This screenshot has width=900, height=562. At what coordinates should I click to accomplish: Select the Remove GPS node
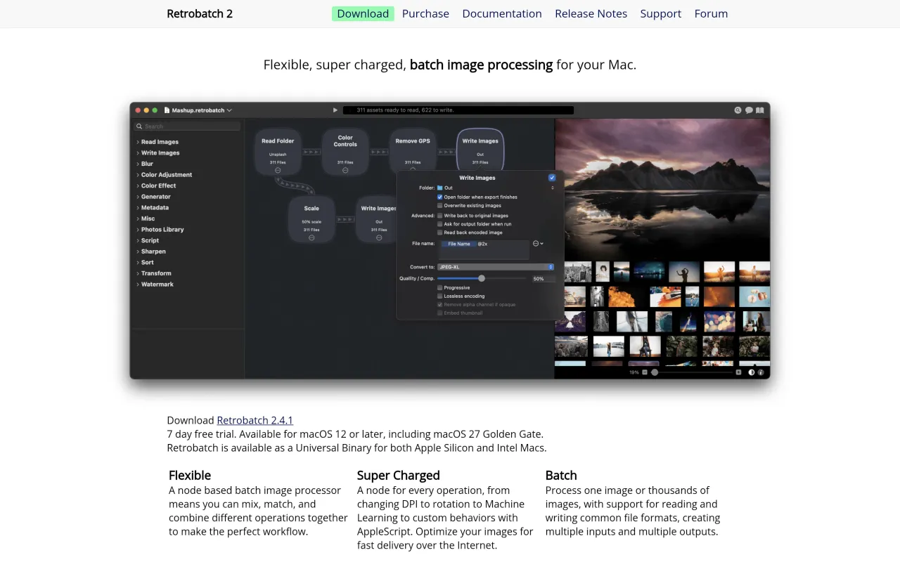click(x=413, y=148)
